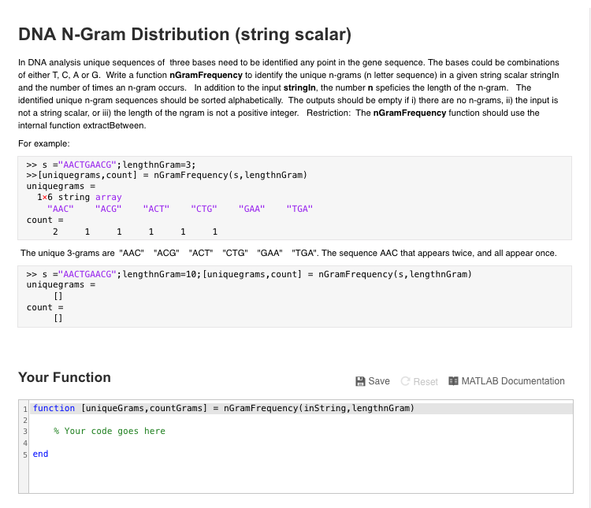Click the "ACG" string in example output

[108, 209]
